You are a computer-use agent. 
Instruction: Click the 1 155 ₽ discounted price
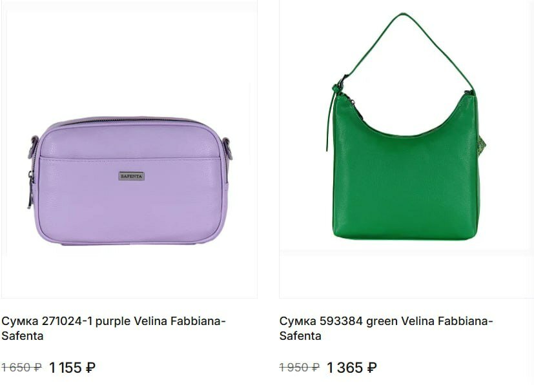click(x=72, y=368)
